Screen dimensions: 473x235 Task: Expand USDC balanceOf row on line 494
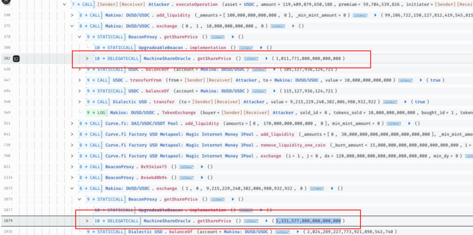pos(79,91)
